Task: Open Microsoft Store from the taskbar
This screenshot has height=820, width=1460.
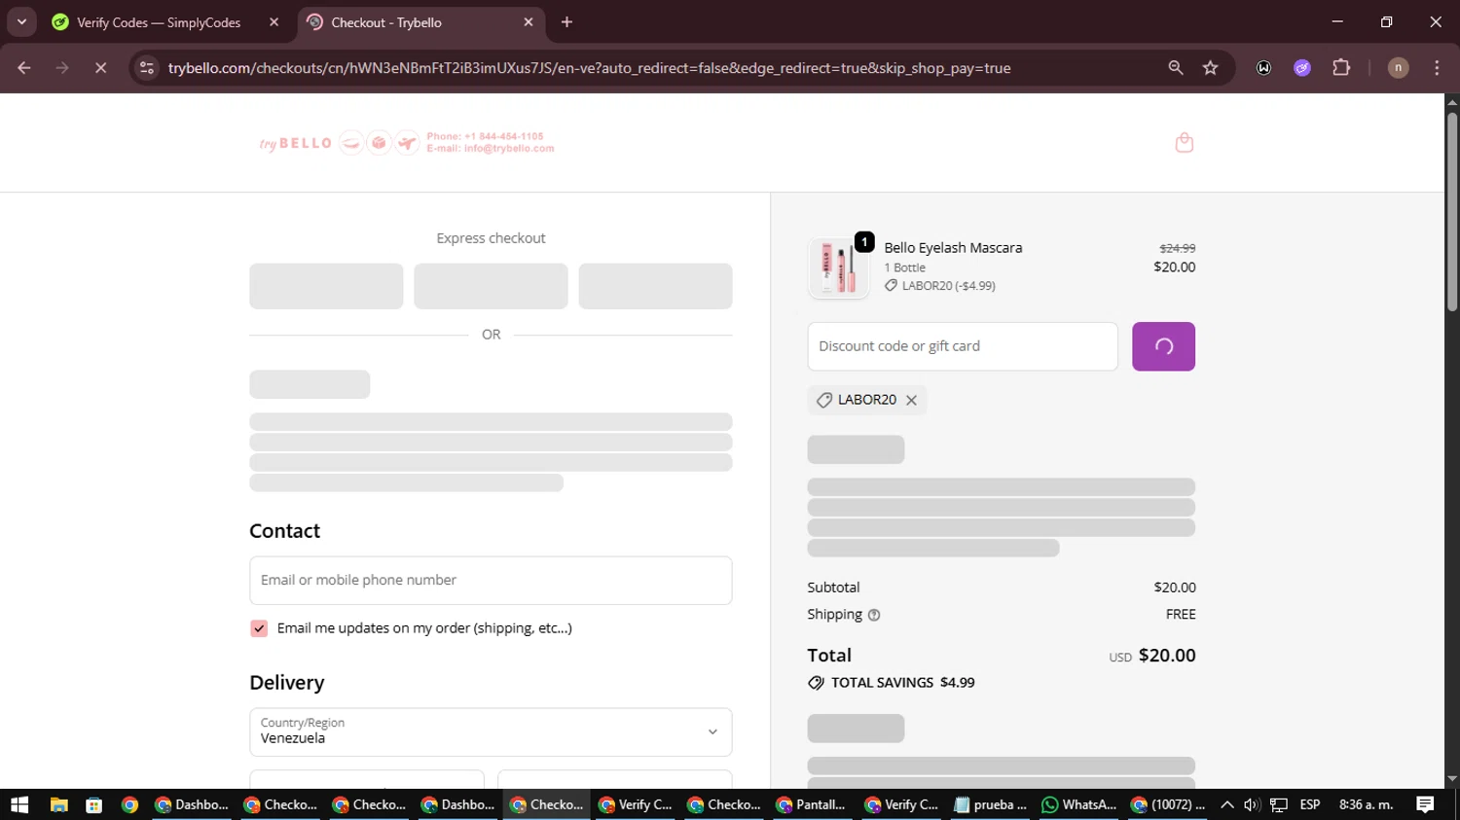Action: 94,804
